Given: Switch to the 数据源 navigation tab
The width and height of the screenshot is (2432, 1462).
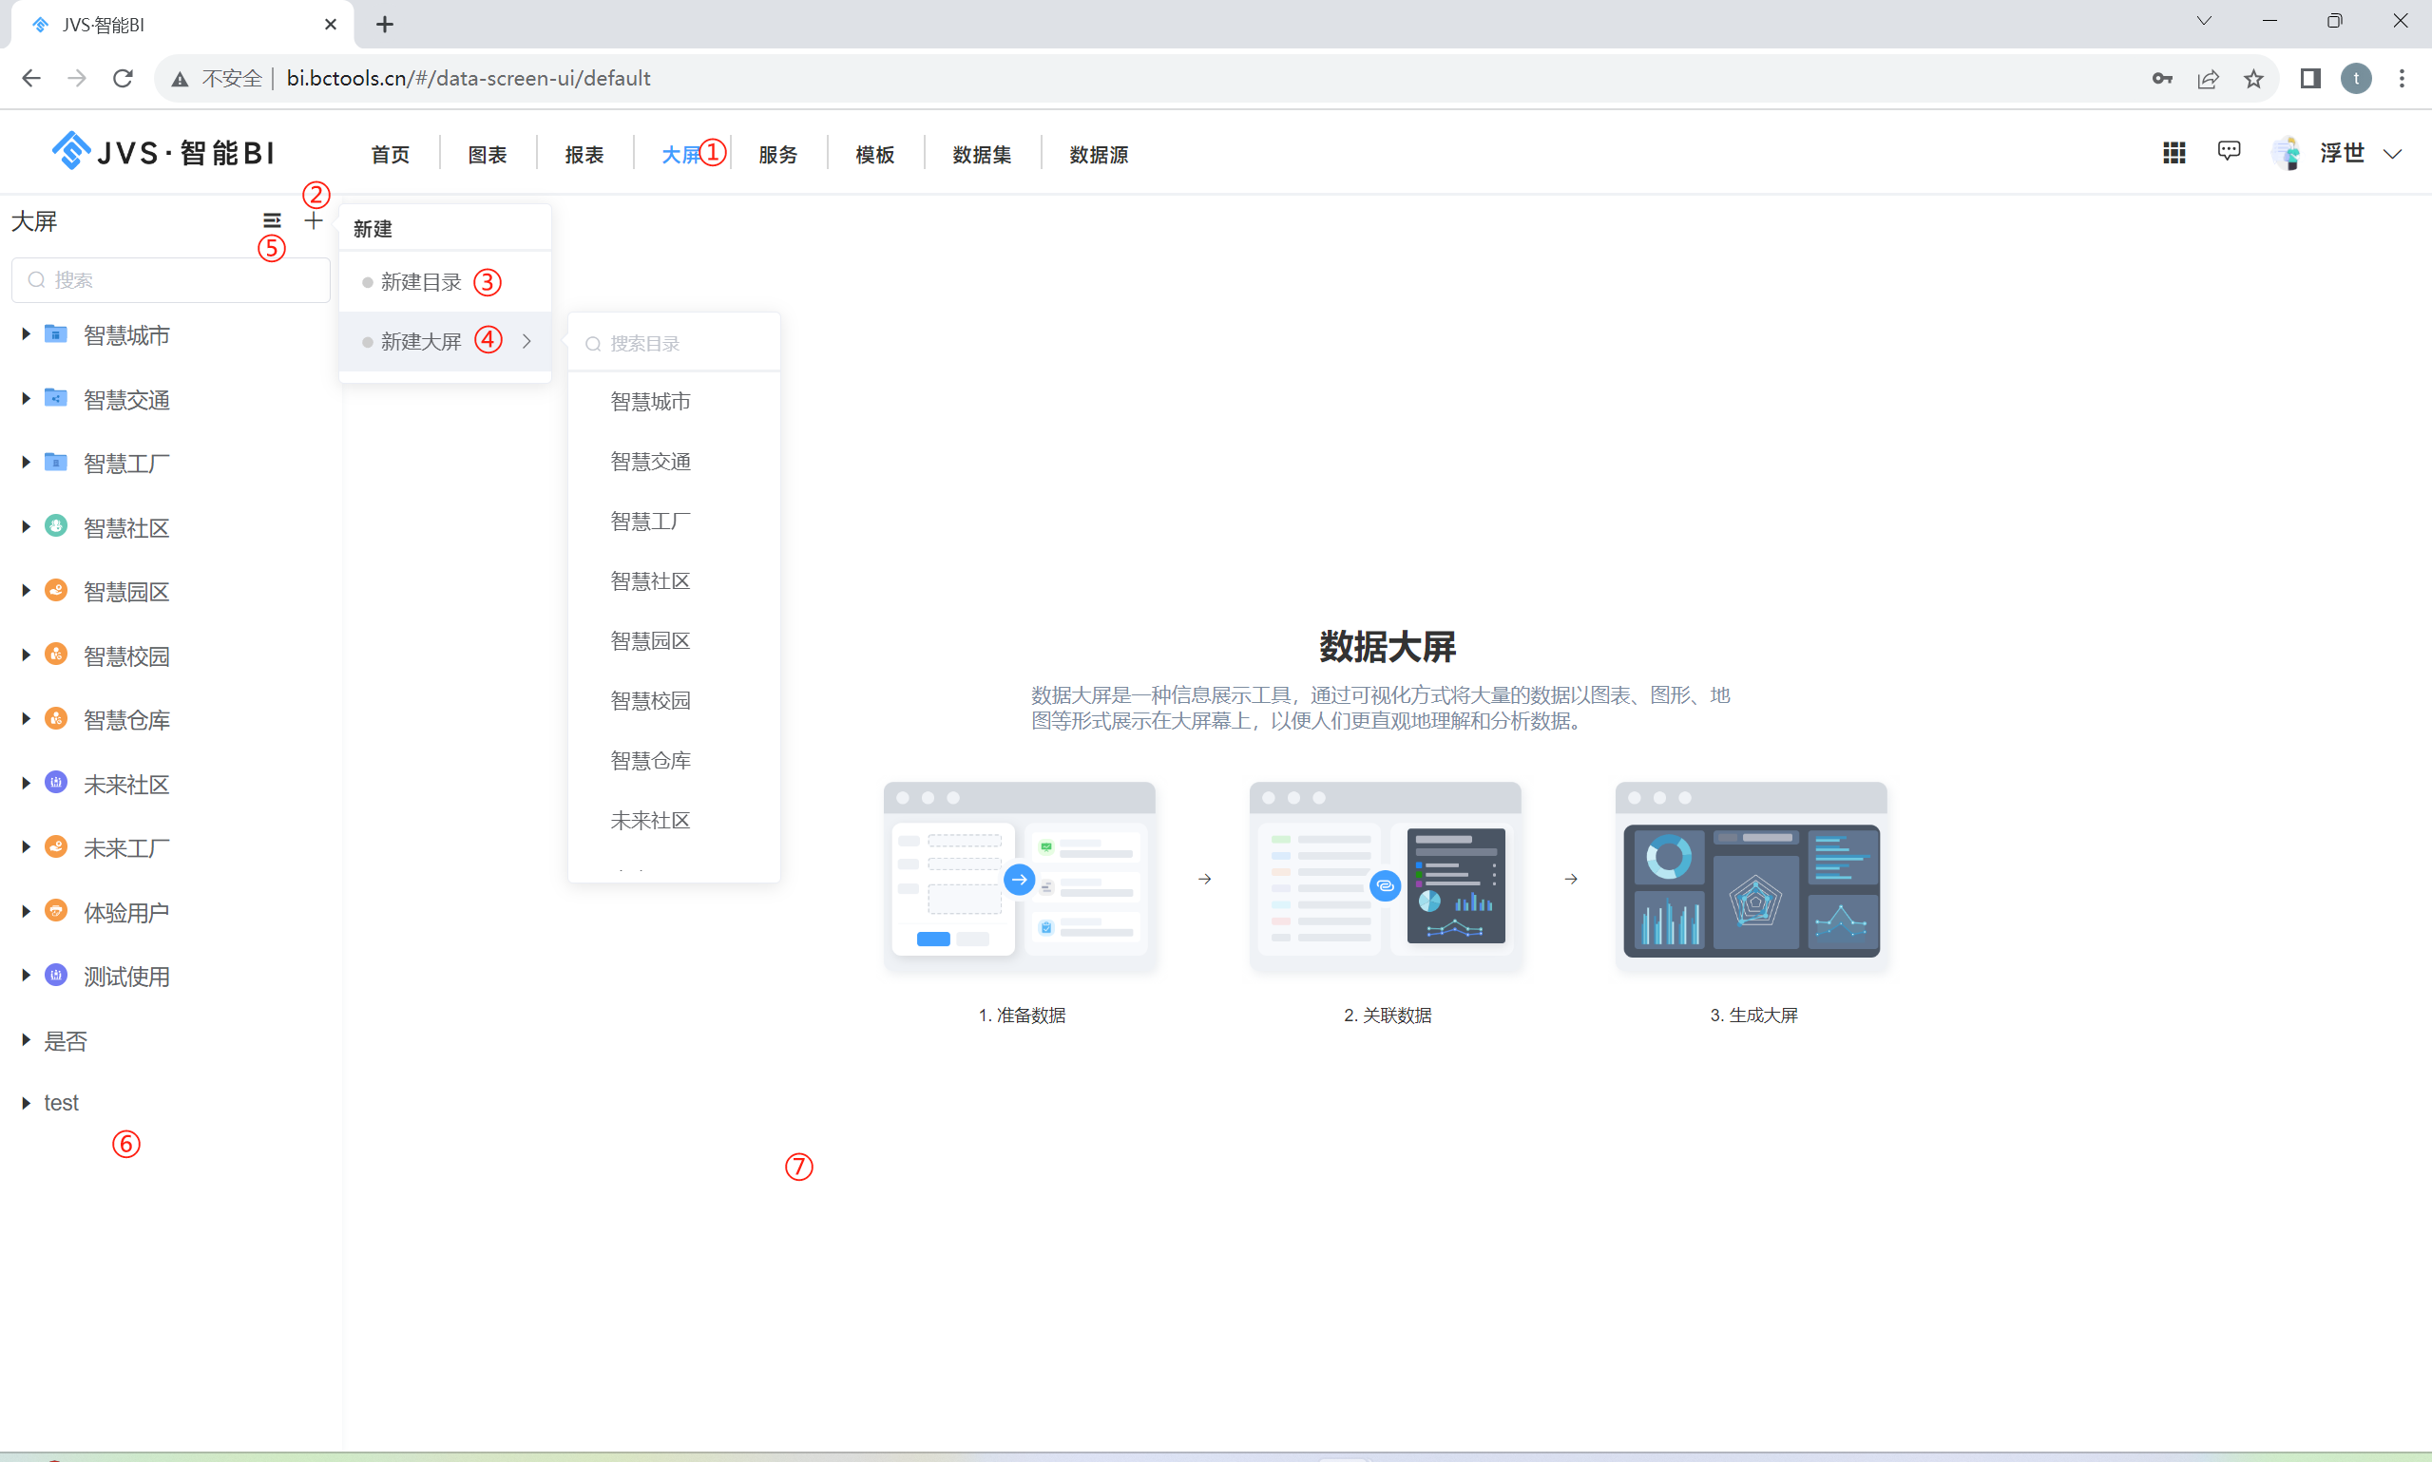Looking at the screenshot, I should pos(1098,154).
